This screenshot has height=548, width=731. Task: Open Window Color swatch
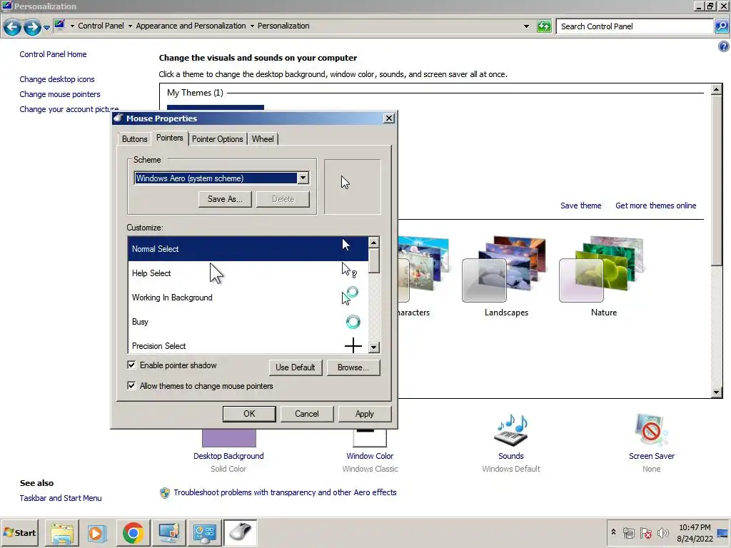pos(370,437)
